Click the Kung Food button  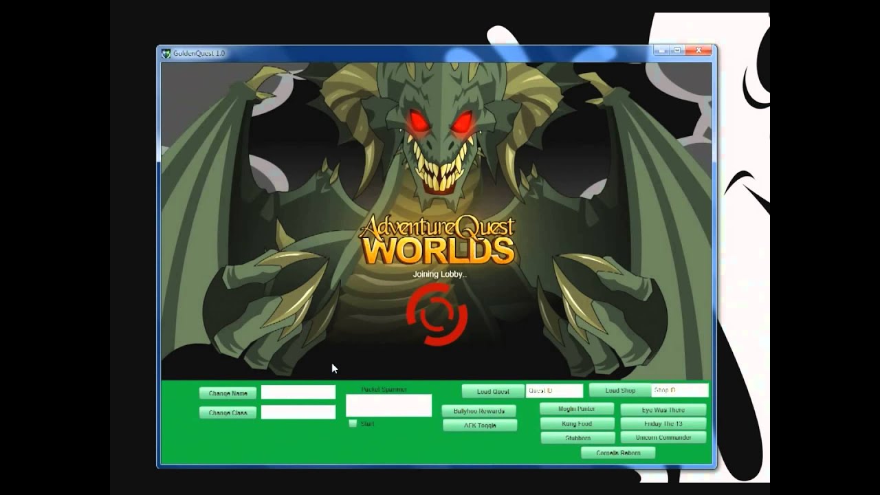[577, 423]
